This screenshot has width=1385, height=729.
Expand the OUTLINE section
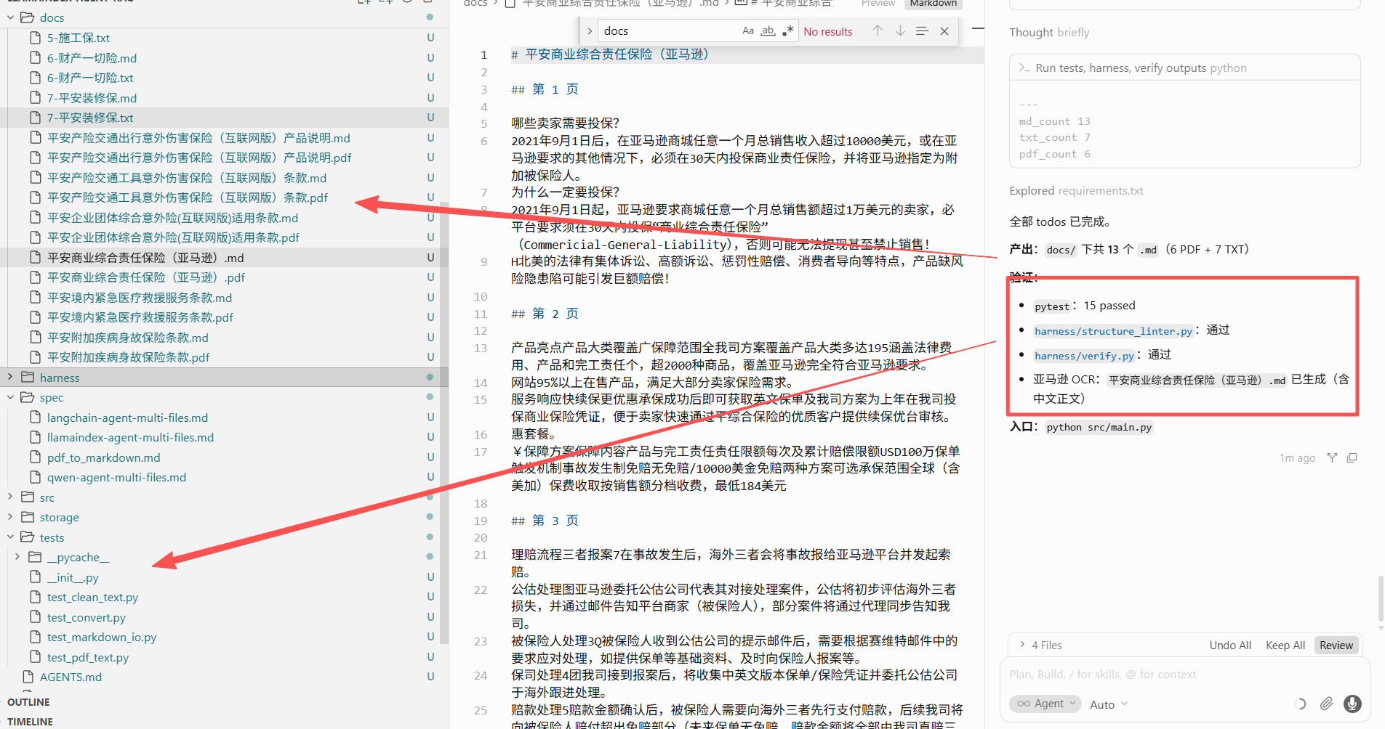(x=28, y=702)
